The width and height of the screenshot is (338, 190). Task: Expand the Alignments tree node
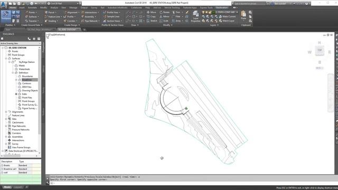tap(6, 112)
